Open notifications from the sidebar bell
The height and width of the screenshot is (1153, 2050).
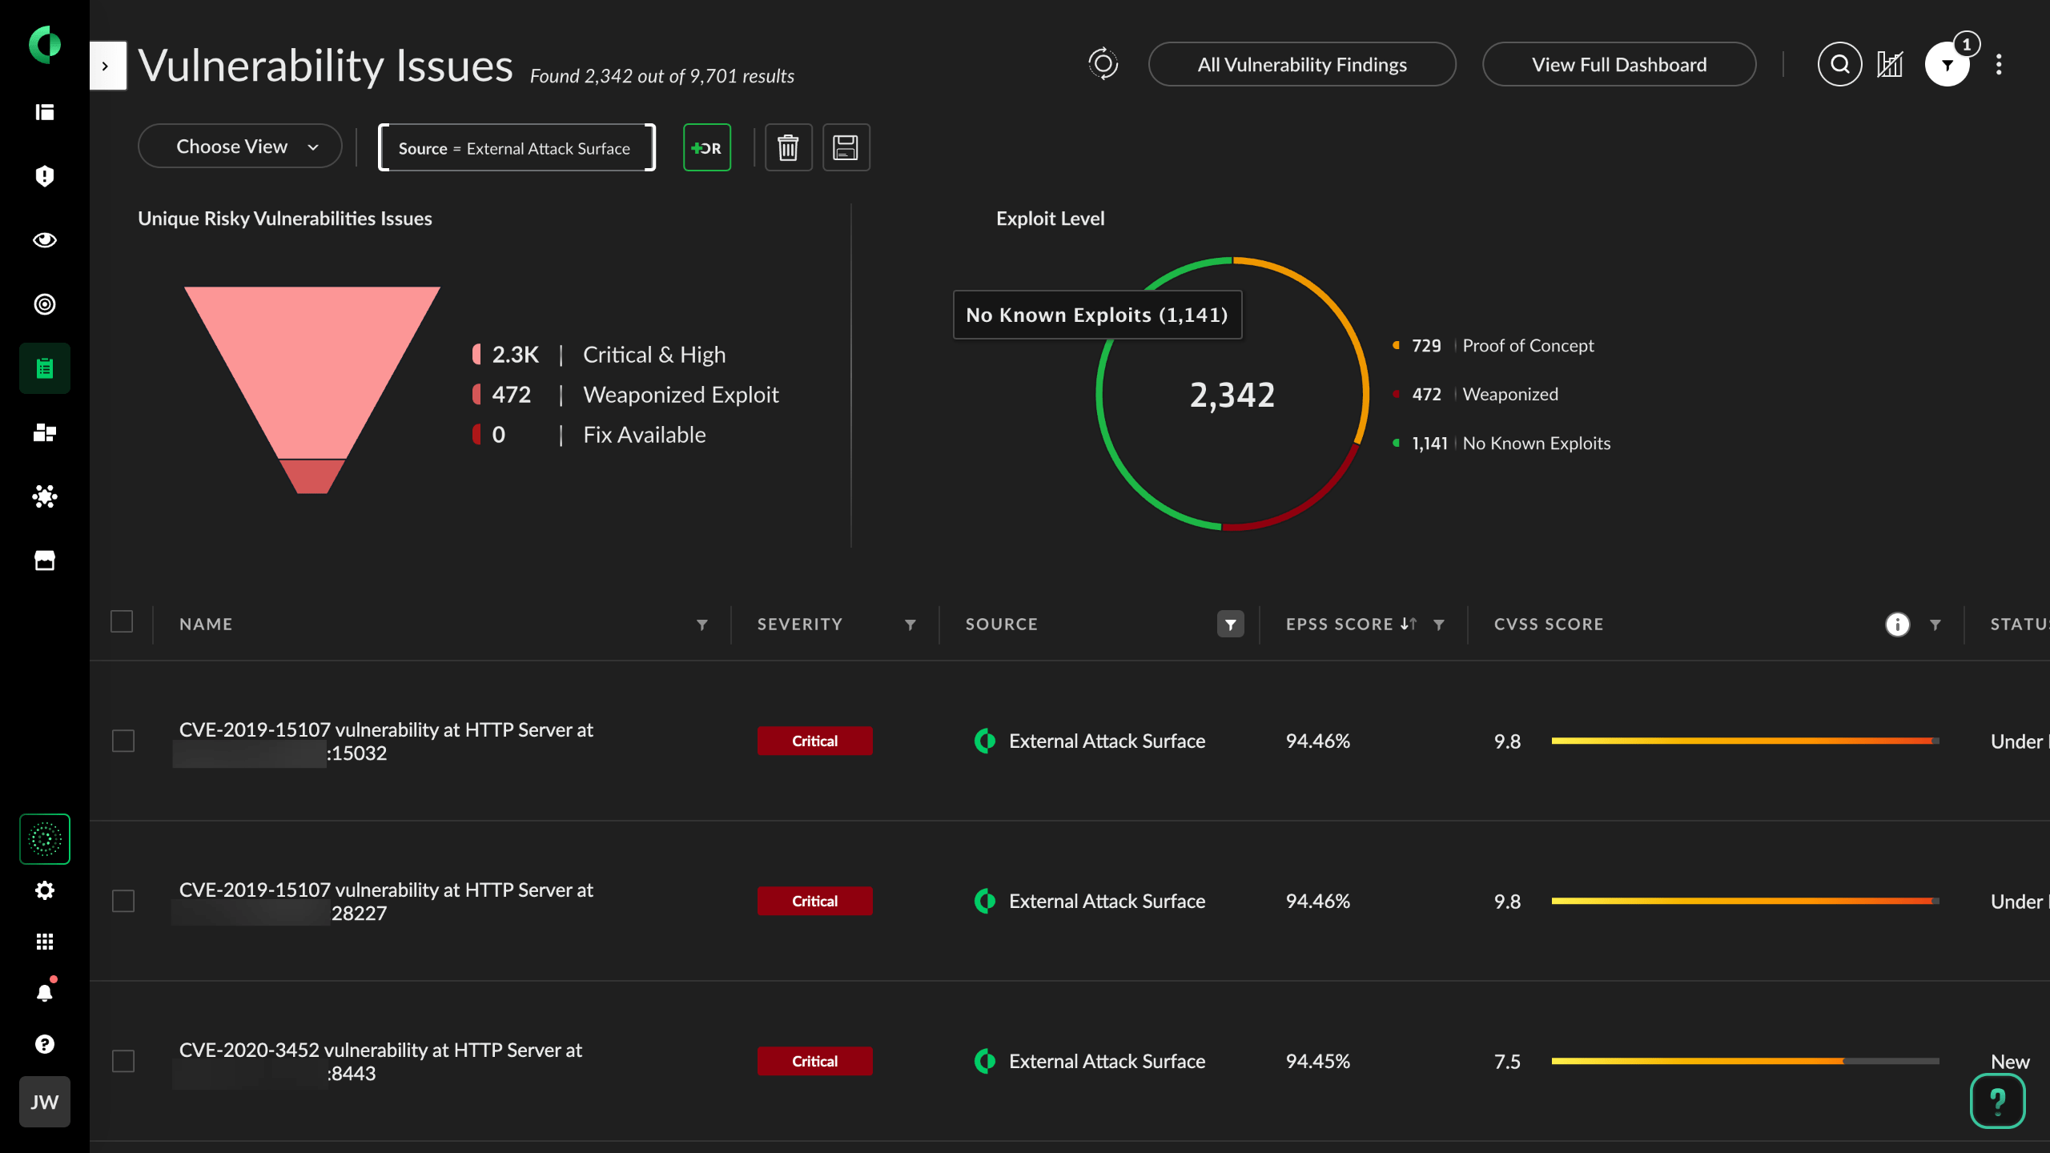click(x=44, y=993)
